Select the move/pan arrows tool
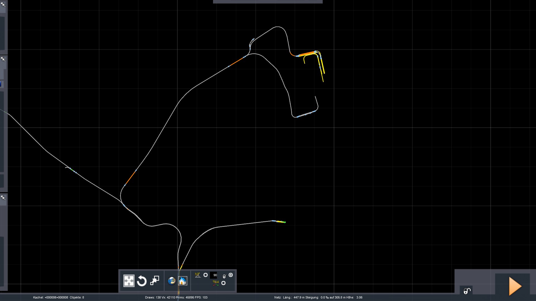 (x=129, y=281)
